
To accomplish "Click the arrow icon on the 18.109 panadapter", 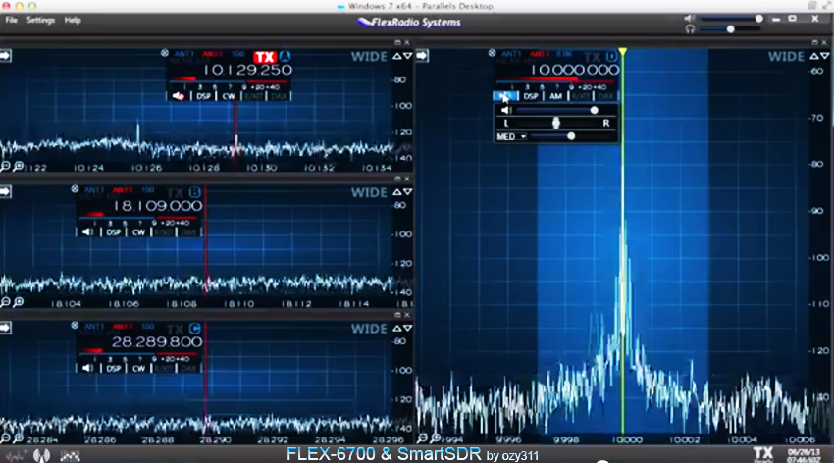I will click(x=5, y=191).
